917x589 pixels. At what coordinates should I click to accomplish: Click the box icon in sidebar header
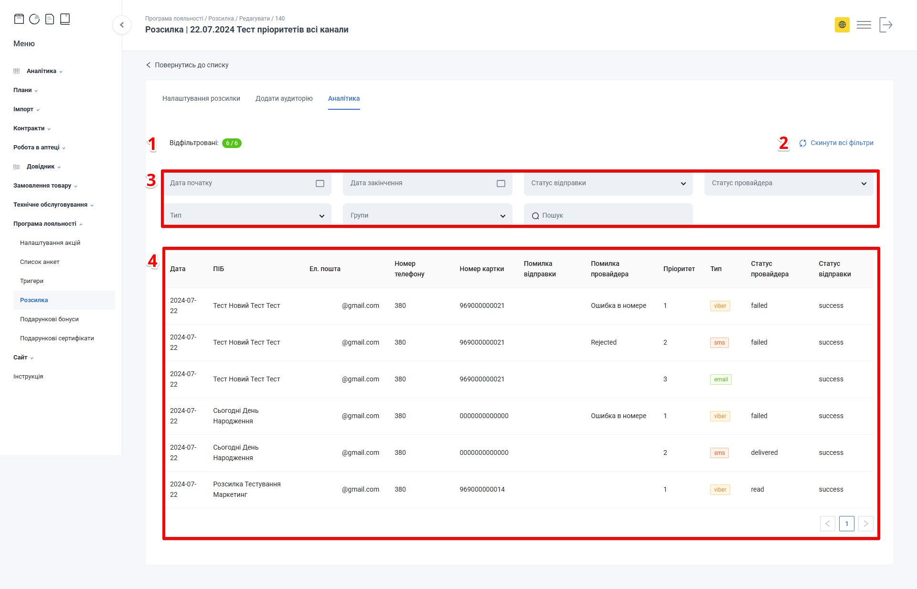[x=19, y=19]
